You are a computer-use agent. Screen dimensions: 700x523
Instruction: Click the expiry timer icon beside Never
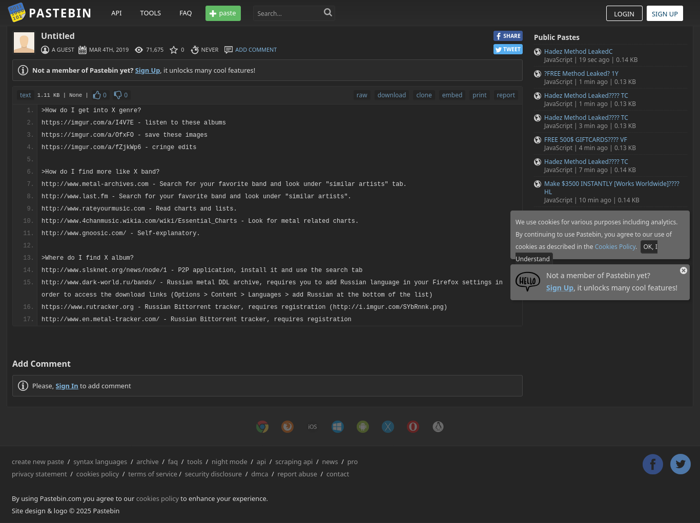[x=195, y=50]
